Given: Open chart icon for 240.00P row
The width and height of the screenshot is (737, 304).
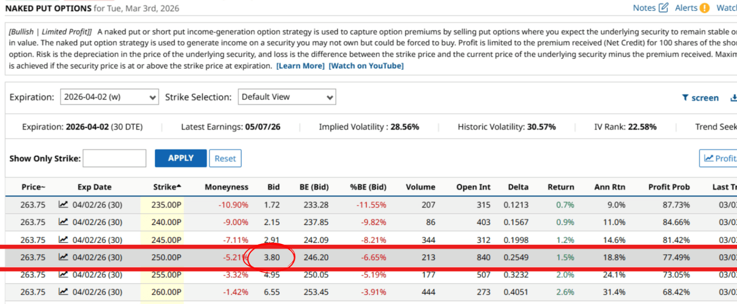Looking at the screenshot, I should point(64,222).
